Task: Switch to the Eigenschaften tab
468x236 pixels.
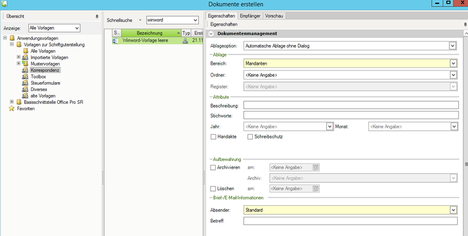Action: [x=221, y=16]
